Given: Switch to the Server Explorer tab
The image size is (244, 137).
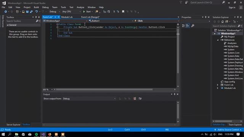Looking at the screenshot, I should (13, 125).
